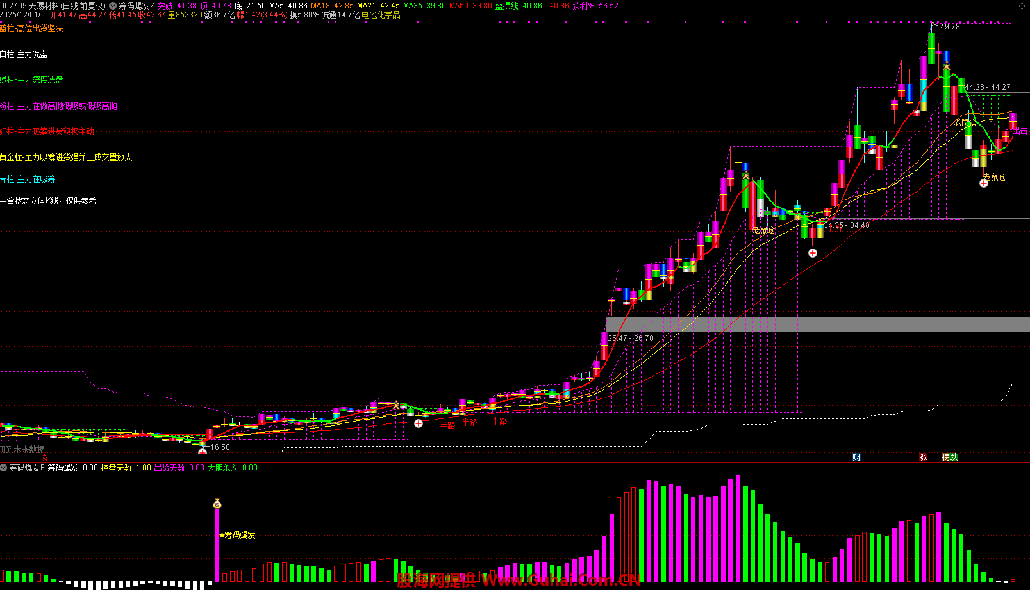1030x590 pixels.
Task: Click the small red $ marker at bottom left
Action: pos(45,457)
